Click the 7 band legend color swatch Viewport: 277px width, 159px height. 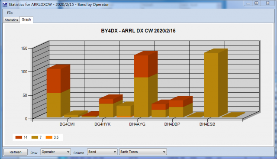click(x=35, y=137)
